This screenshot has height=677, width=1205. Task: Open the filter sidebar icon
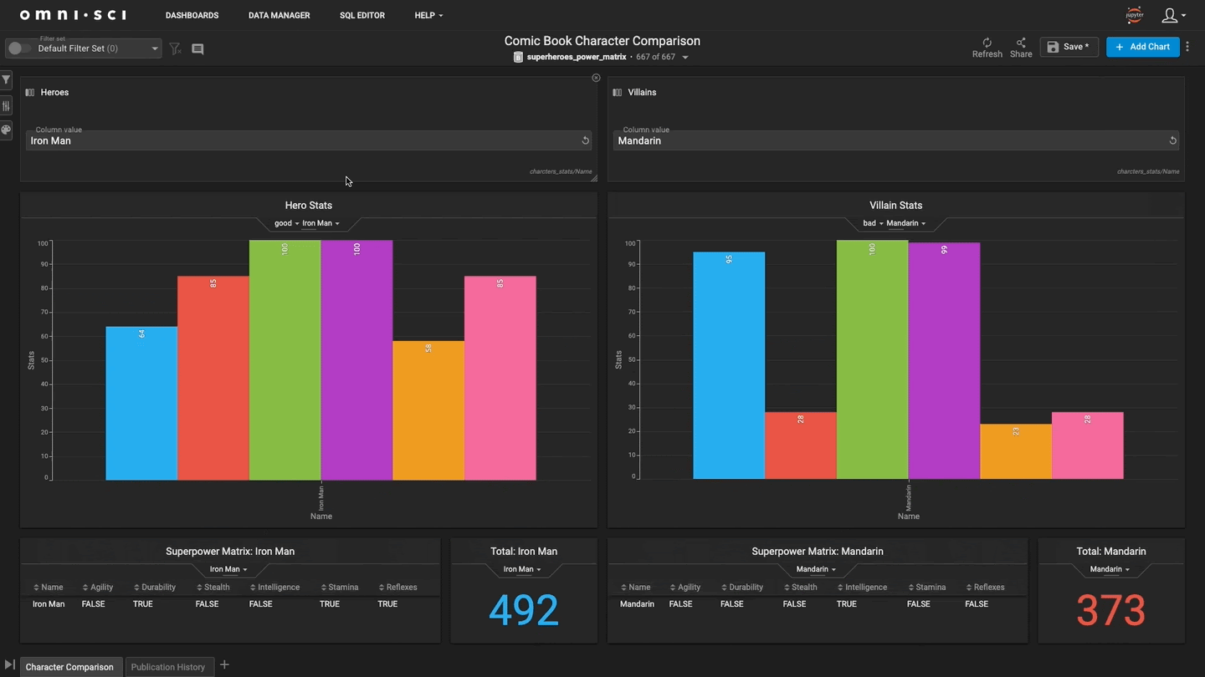(x=6, y=79)
